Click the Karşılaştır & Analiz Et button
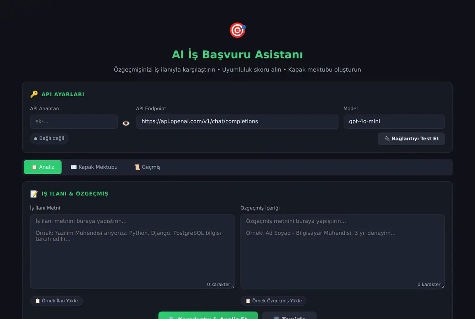This screenshot has width=475, height=319. 208,315
